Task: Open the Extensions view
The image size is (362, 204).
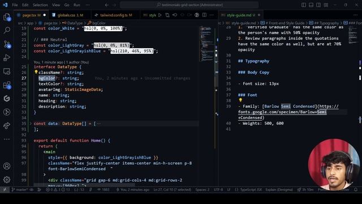Action: 7,85
